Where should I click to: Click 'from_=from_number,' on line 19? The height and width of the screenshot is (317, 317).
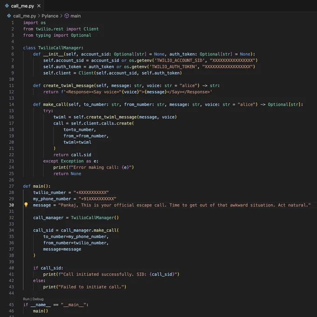(x=86, y=136)
